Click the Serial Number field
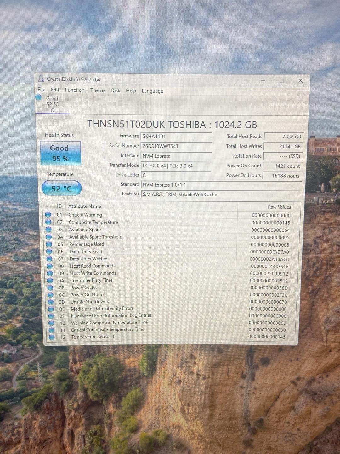This screenshot has width=340, height=454. [x=176, y=146]
